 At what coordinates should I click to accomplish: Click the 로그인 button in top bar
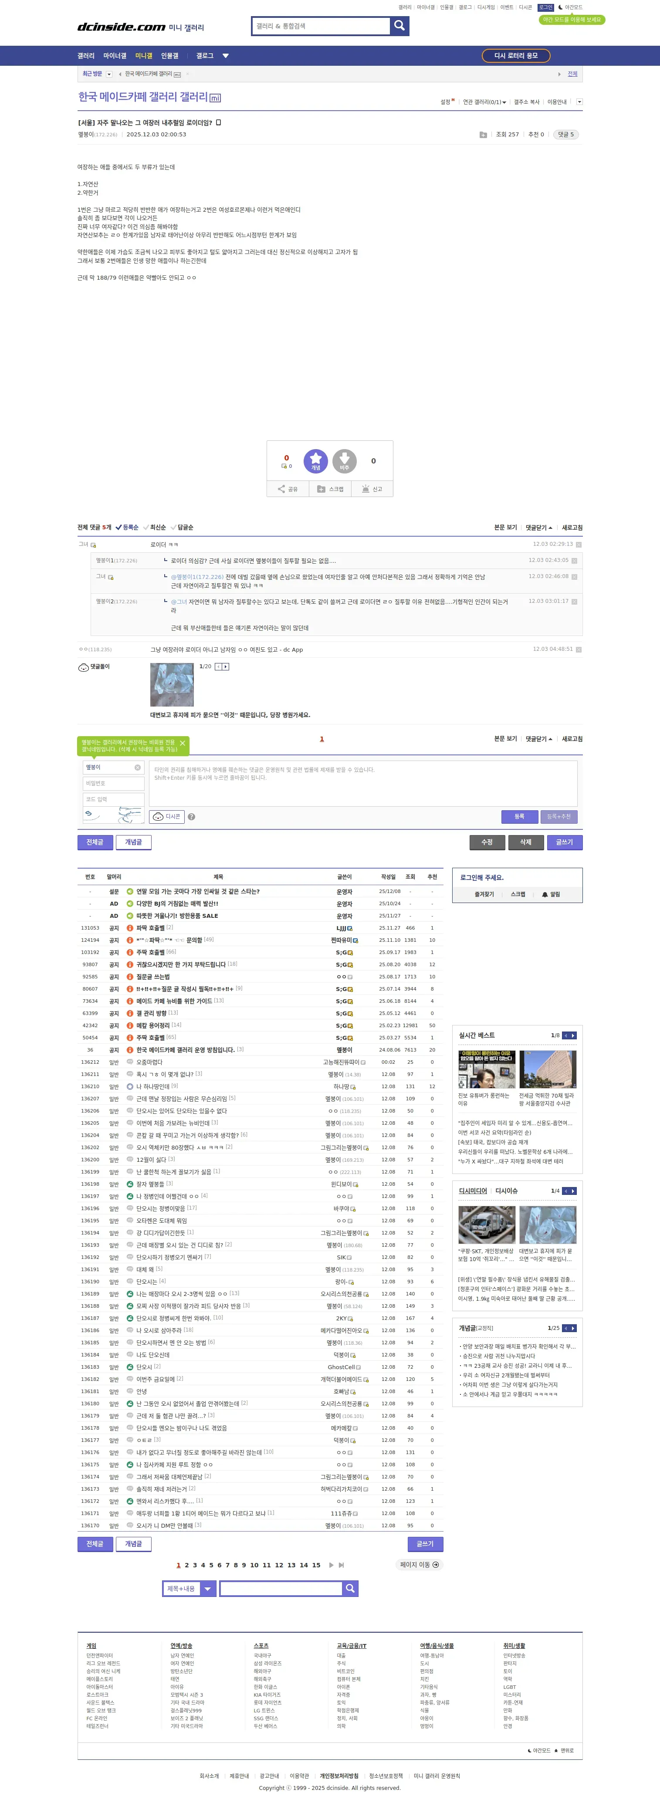[546, 8]
